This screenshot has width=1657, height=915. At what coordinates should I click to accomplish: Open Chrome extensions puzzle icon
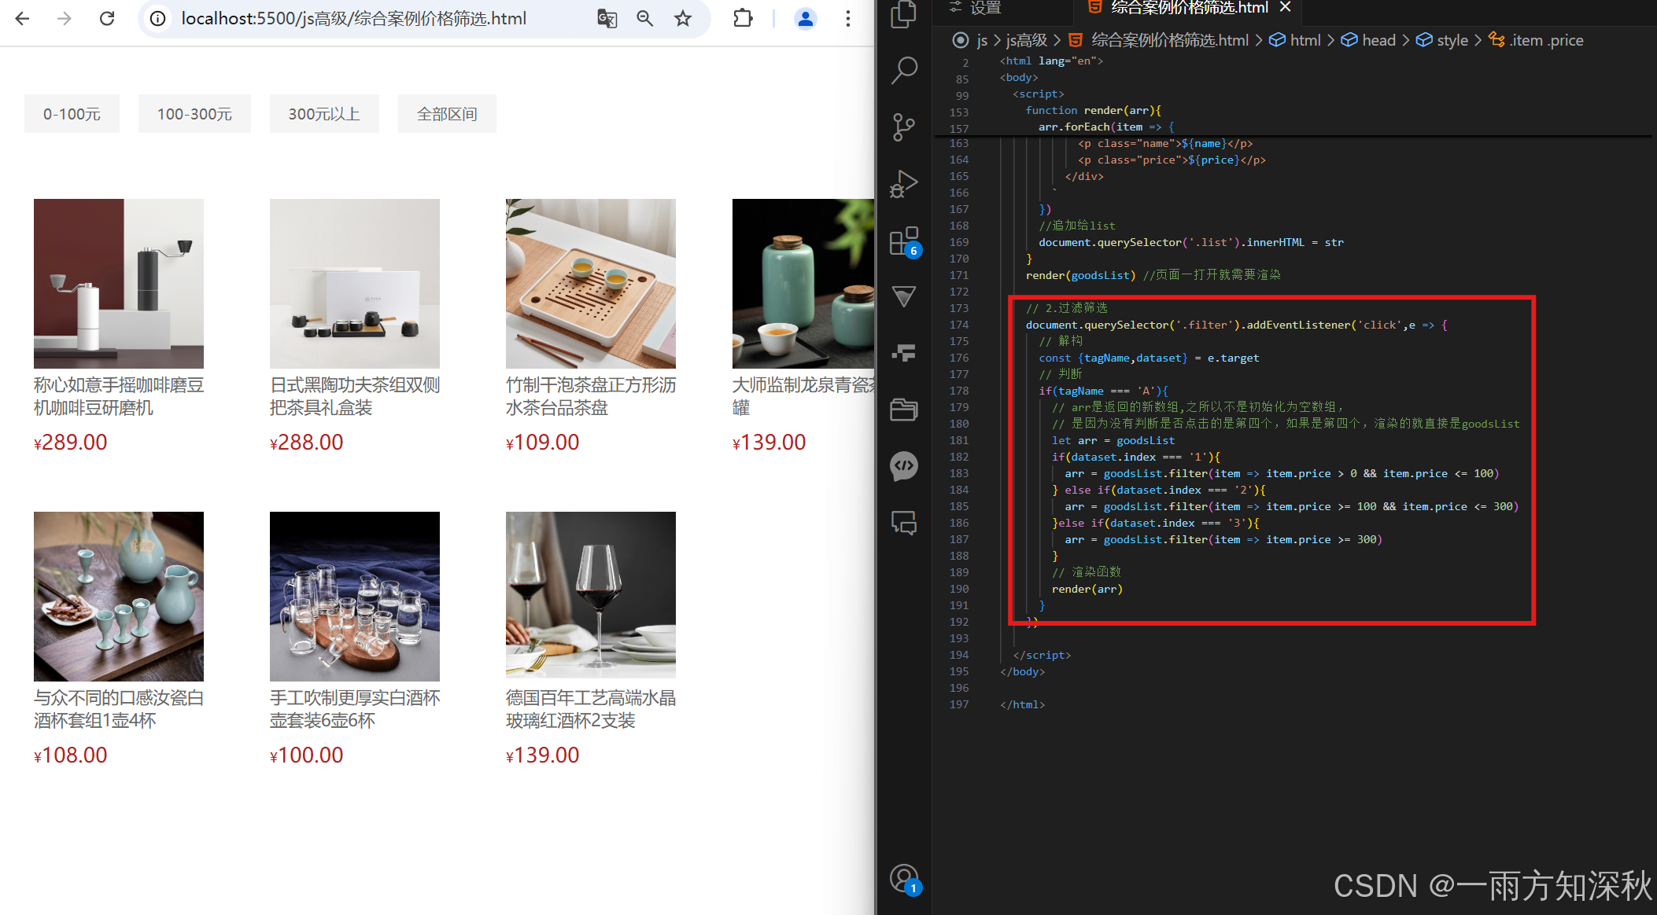[743, 19]
